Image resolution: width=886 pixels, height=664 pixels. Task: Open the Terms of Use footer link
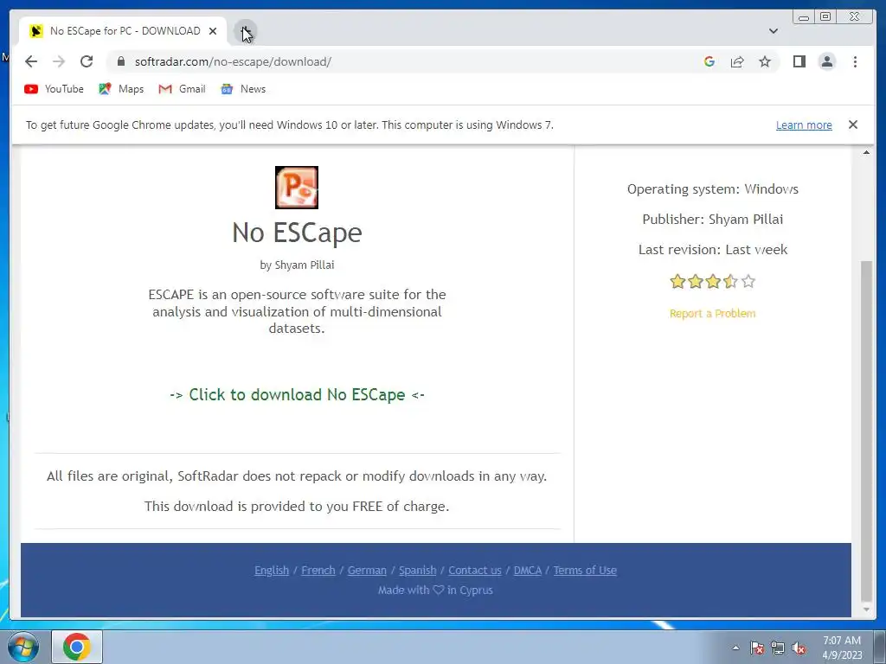pos(585,571)
